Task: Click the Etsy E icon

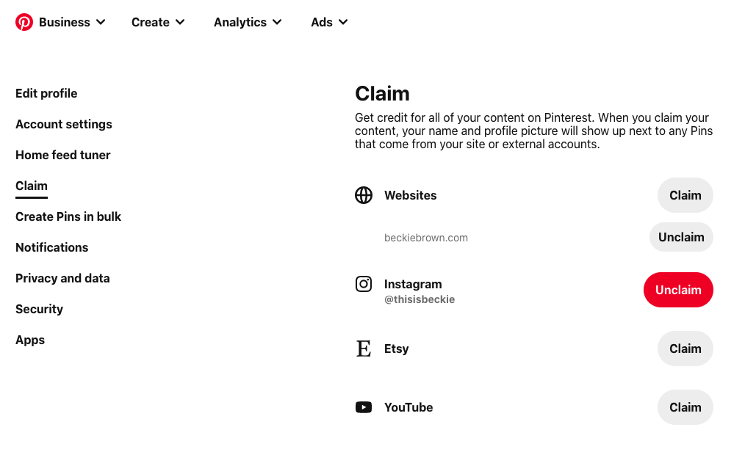Action: point(364,348)
